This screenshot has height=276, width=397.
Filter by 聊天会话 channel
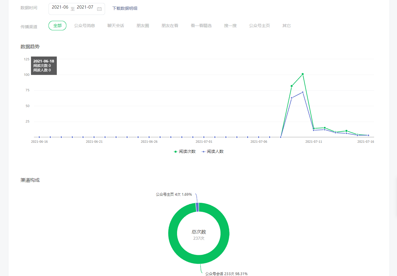[x=116, y=26]
